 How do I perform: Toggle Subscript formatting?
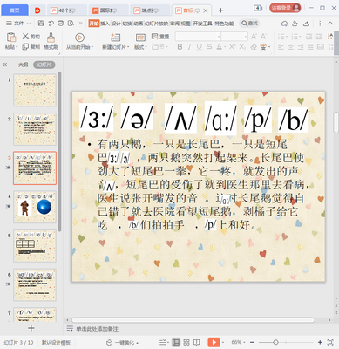[242, 46]
